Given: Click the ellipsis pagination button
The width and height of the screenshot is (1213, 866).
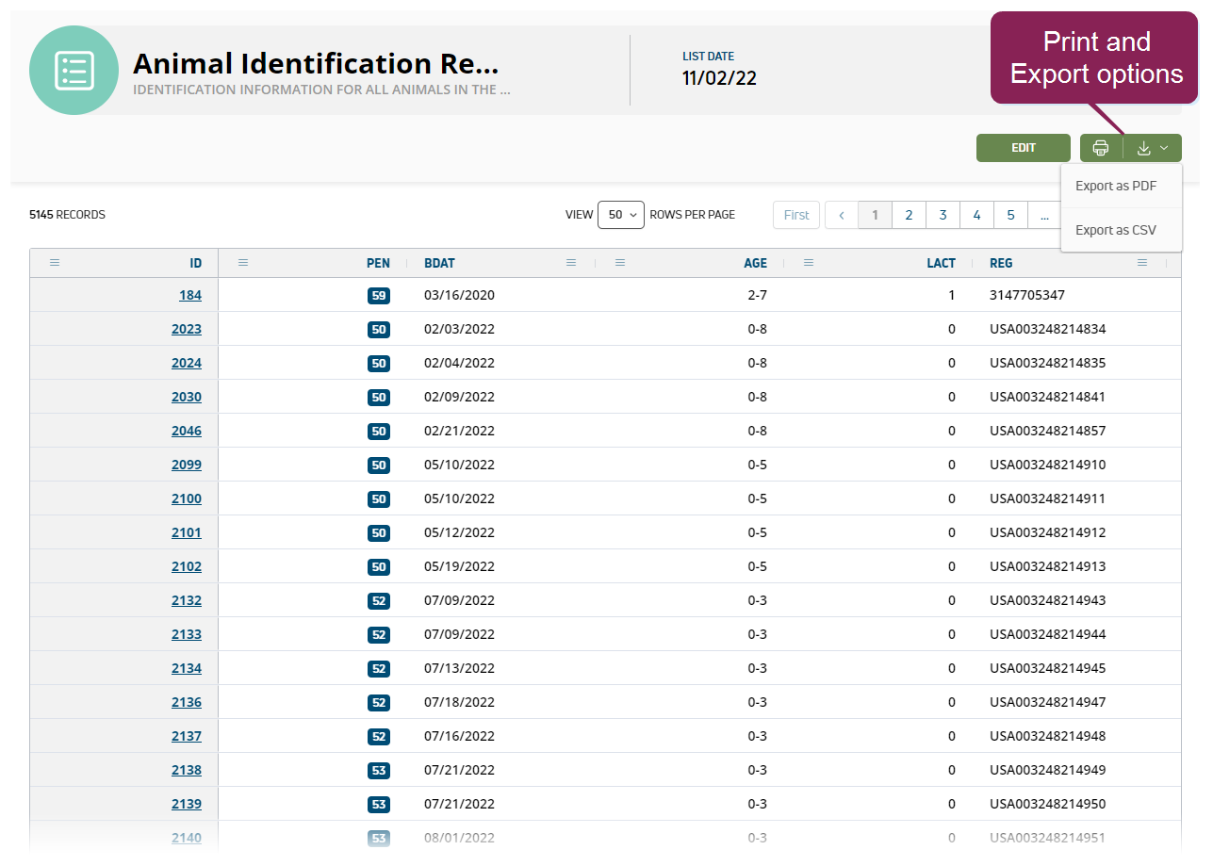Looking at the screenshot, I should point(1044,215).
